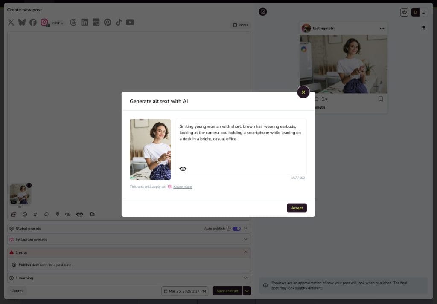Open the Save as draft dropdown arrow

[247, 291]
